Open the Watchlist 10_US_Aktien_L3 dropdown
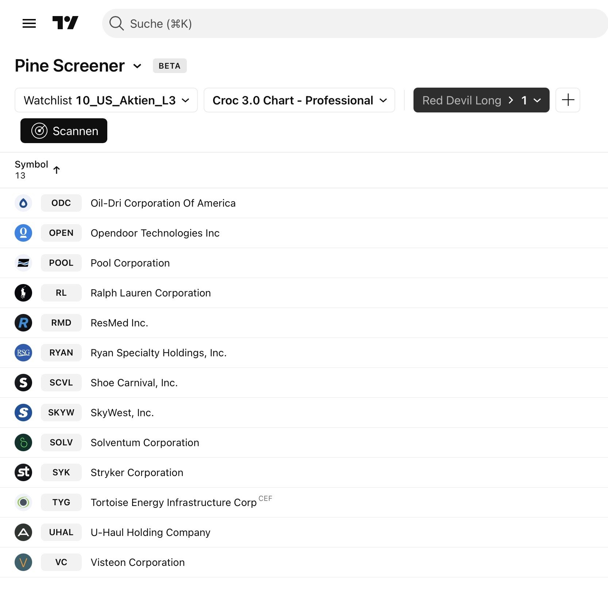This screenshot has height=598, width=608. click(106, 100)
